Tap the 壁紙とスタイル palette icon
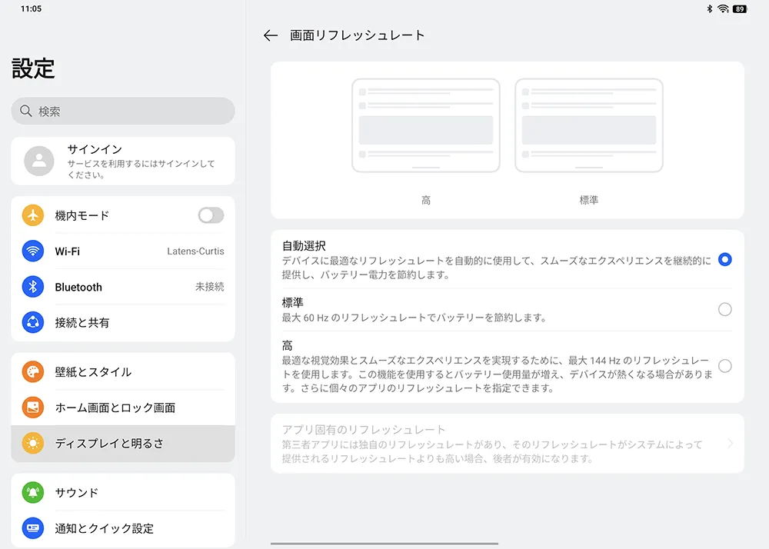 pyautogui.click(x=33, y=371)
